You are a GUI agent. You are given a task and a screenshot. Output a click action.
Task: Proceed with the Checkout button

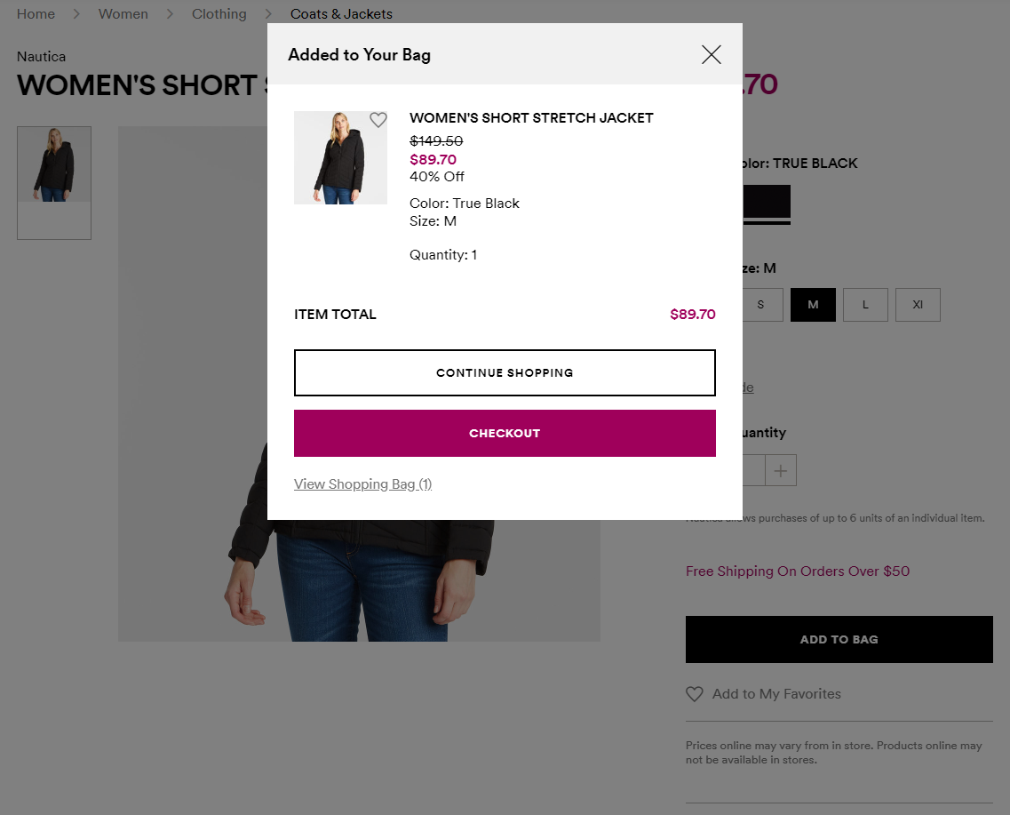tap(505, 434)
